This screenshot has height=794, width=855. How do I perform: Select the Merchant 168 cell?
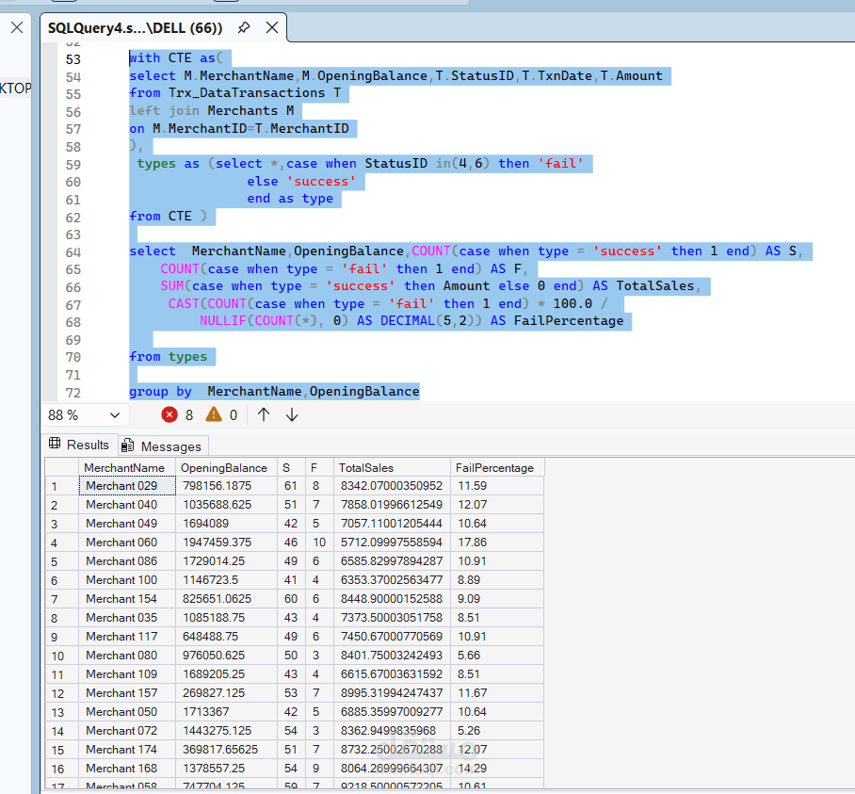(127, 769)
